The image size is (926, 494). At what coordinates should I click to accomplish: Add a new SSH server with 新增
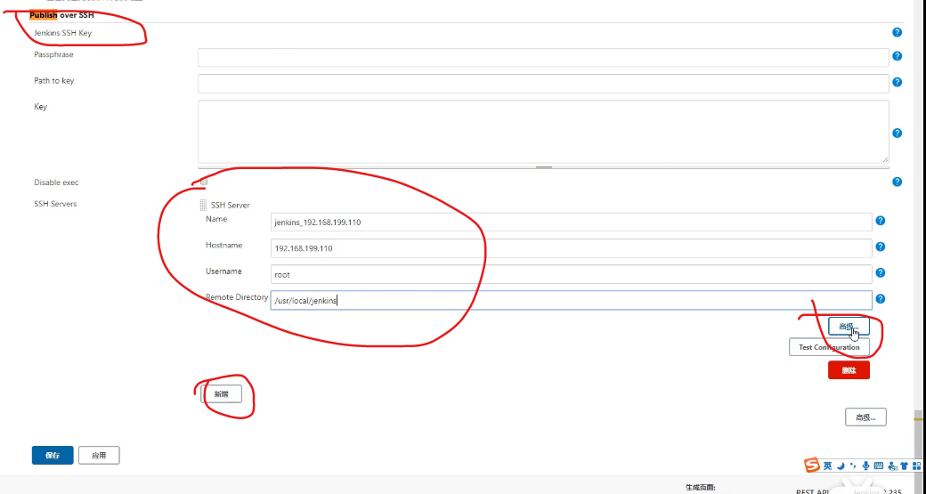(221, 393)
